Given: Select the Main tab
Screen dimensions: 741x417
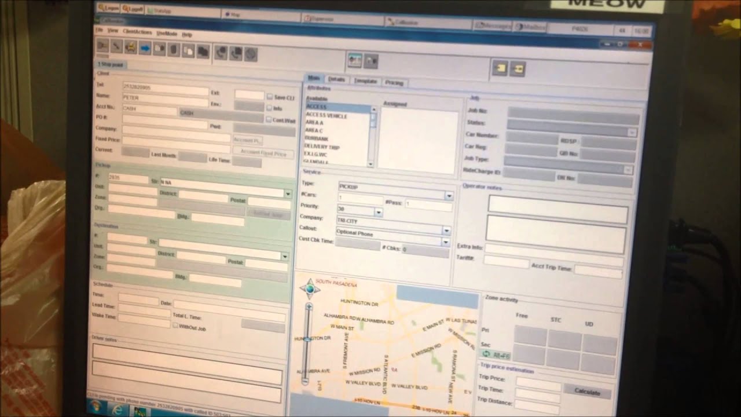Looking at the screenshot, I should (x=313, y=78).
